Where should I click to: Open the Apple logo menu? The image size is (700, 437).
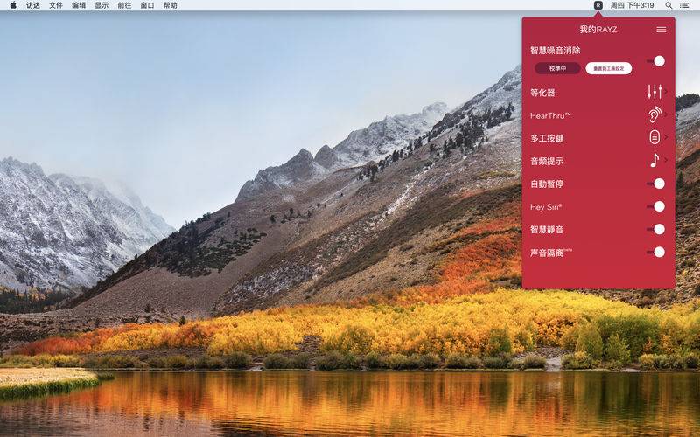pyautogui.click(x=12, y=5)
